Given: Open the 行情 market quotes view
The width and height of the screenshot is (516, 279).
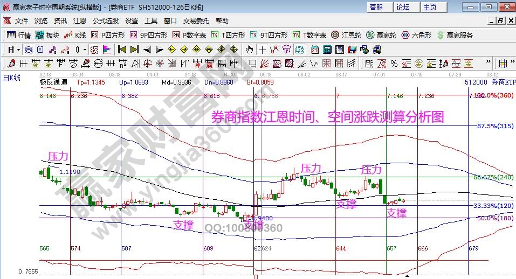Looking at the screenshot, I should pos(18,35).
